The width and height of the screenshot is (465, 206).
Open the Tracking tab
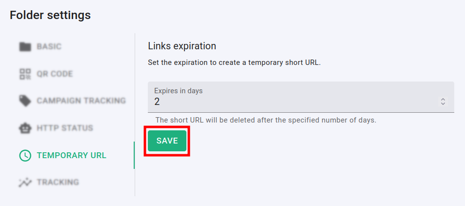(x=58, y=183)
